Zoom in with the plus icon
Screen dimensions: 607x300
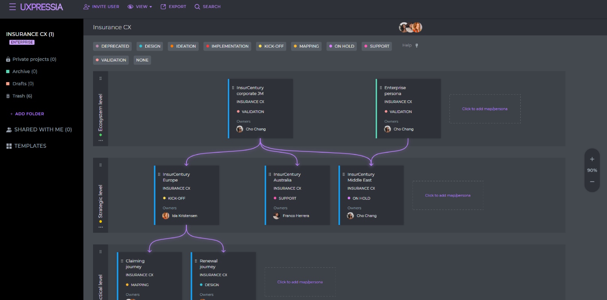click(x=592, y=159)
